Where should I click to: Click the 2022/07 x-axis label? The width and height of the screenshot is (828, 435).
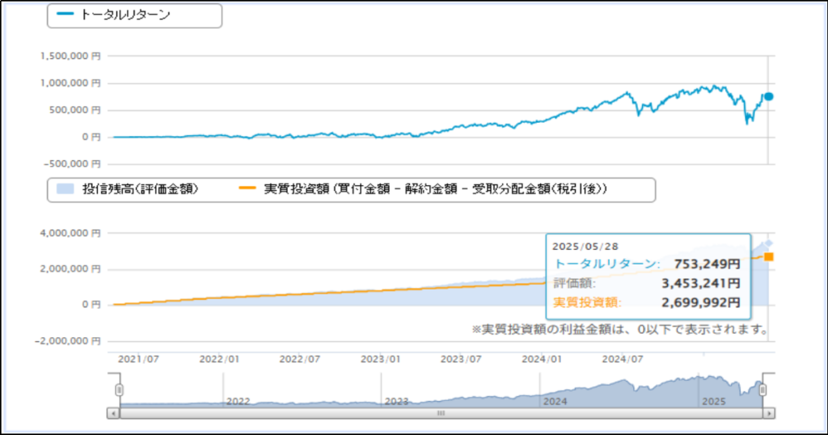point(300,359)
